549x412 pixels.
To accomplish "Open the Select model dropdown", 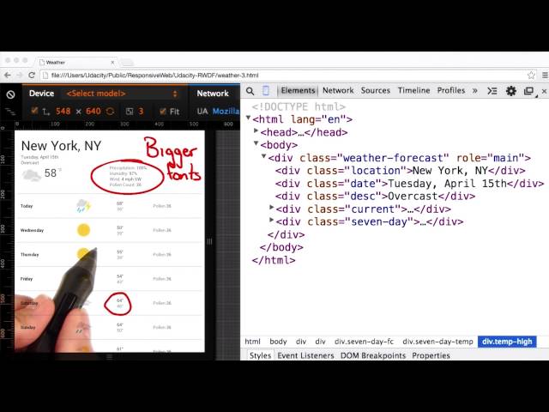I will [122, 94].
